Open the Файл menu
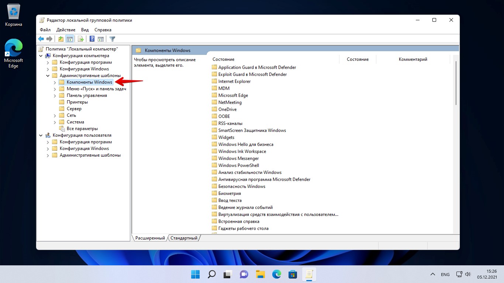 (x=45, y=30)
